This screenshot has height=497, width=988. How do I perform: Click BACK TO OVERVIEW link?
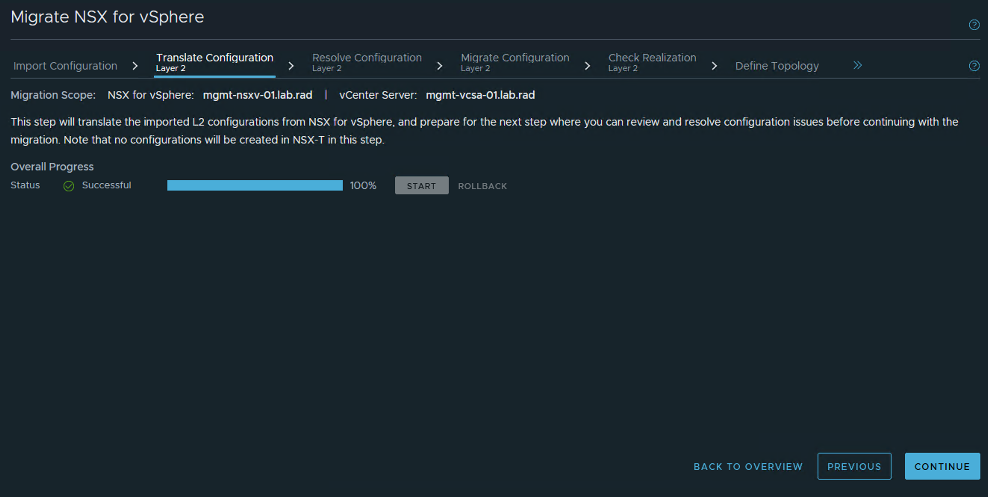click(x=748, y=466)
